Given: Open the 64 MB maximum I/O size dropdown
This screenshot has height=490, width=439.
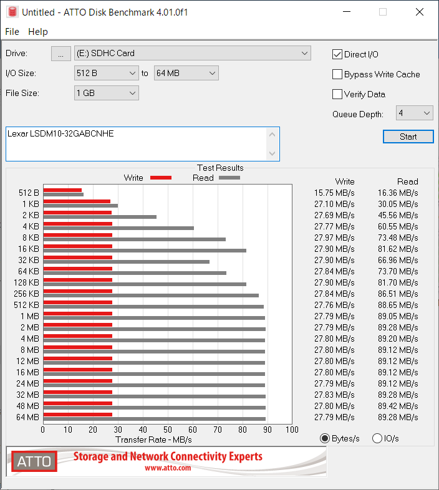Looking at the screenshot, I should point(186,73).
